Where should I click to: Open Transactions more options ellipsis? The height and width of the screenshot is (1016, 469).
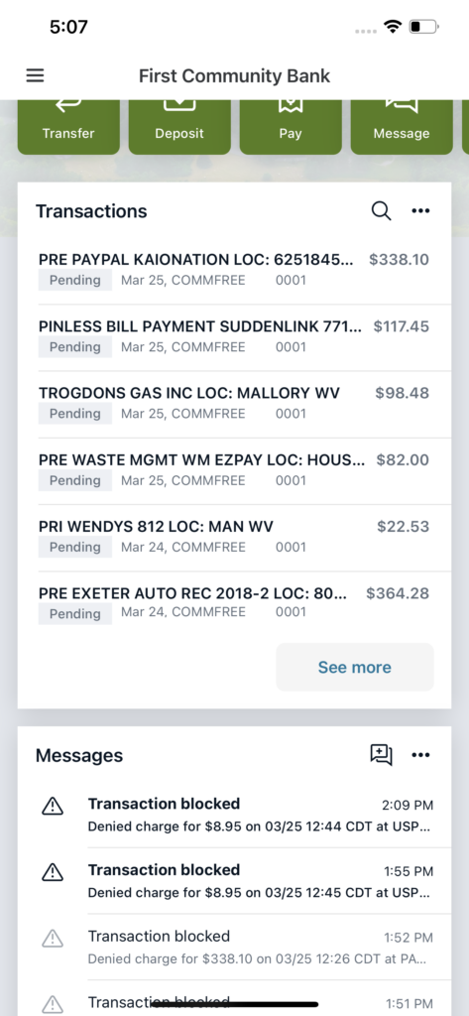click(x=421, y=211)
